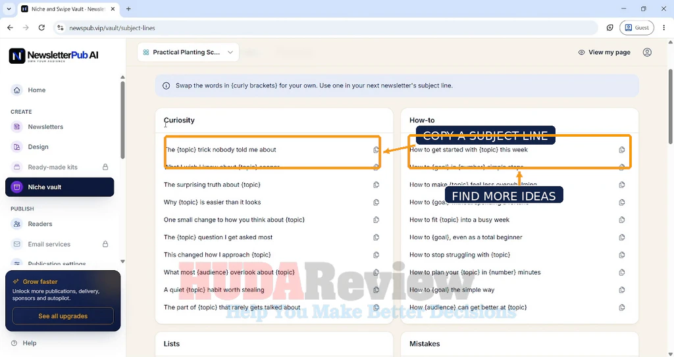Copy 'The {topic} trick nobody told me about'

pos(376,150)
